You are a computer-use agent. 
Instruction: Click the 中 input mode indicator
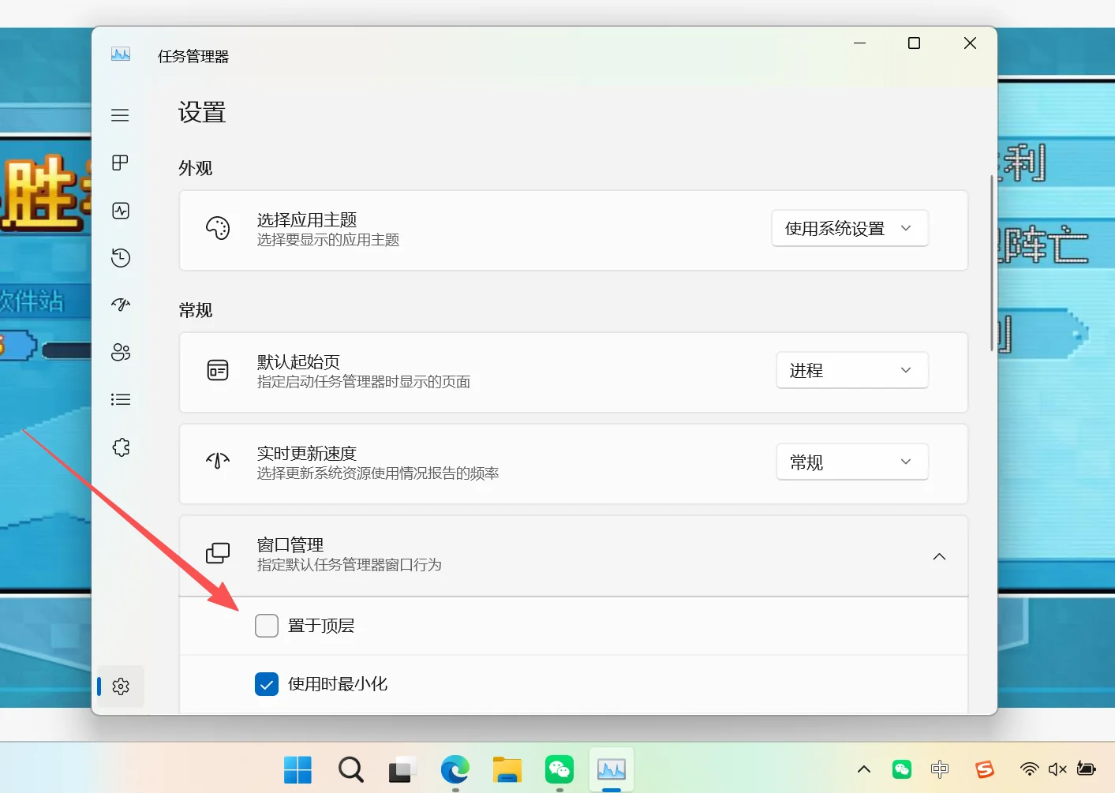pos(940,769)
